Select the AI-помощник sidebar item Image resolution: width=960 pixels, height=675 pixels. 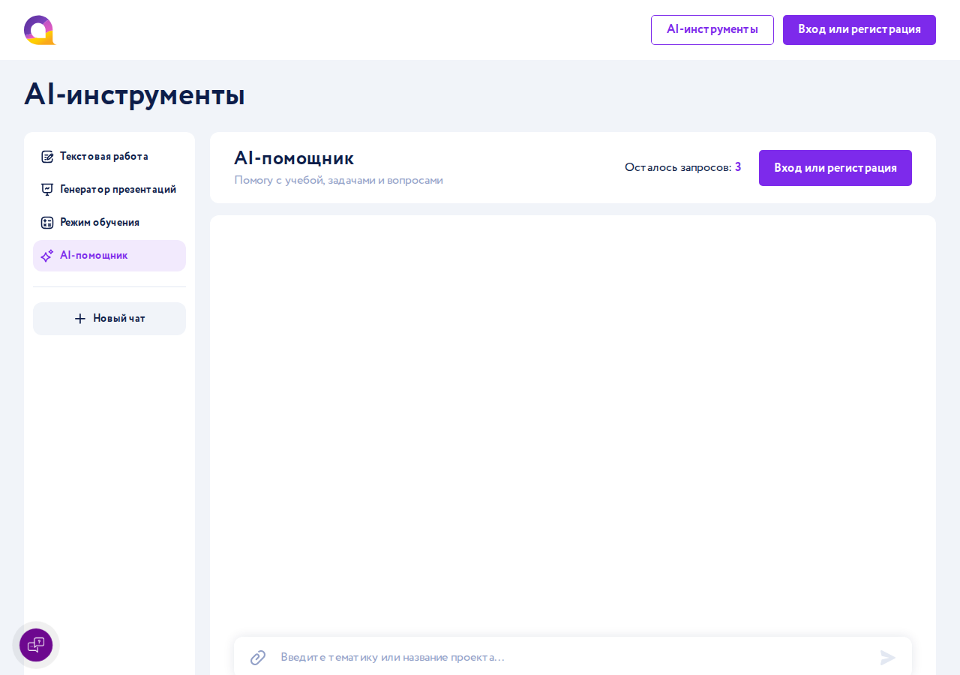[x=109, y=256]
